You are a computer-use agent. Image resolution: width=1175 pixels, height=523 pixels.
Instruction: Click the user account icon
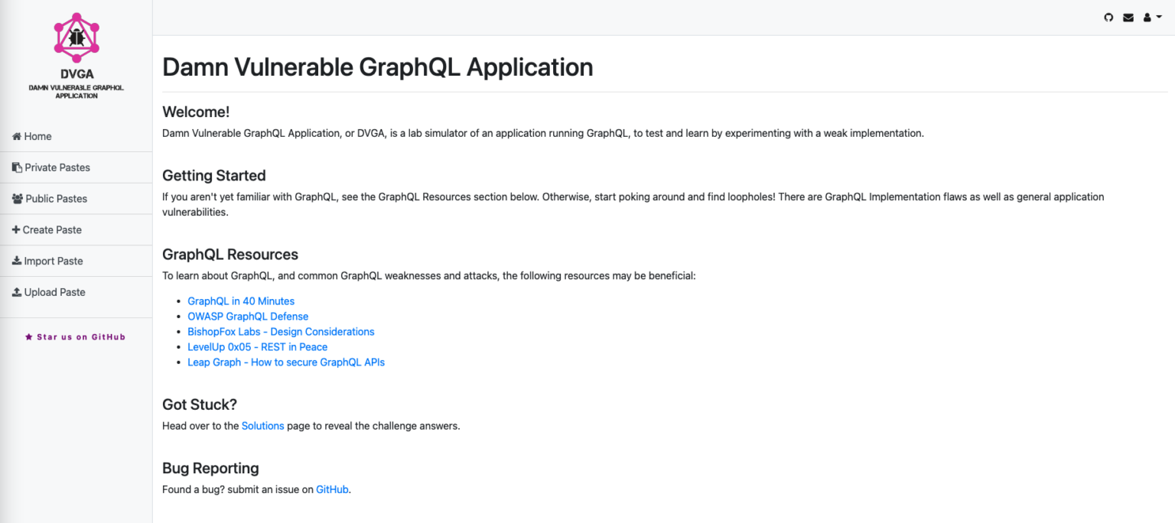pyautogui.click(x=1147, y=17)
